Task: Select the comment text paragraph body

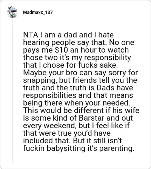Action: click(x=81, y=91)
